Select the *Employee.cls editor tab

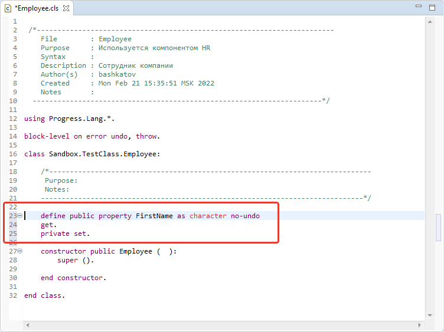[x=37, y=8]
